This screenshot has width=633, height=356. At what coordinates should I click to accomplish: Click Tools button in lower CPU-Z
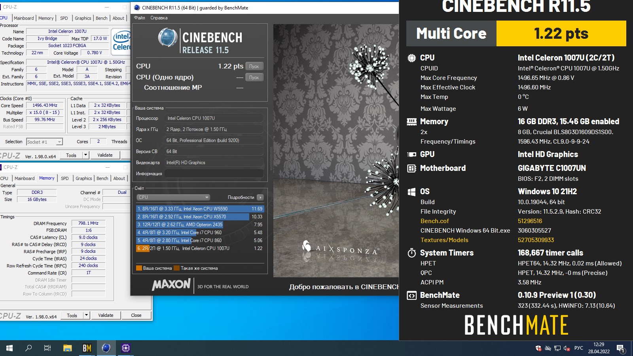tap(72, 315)
